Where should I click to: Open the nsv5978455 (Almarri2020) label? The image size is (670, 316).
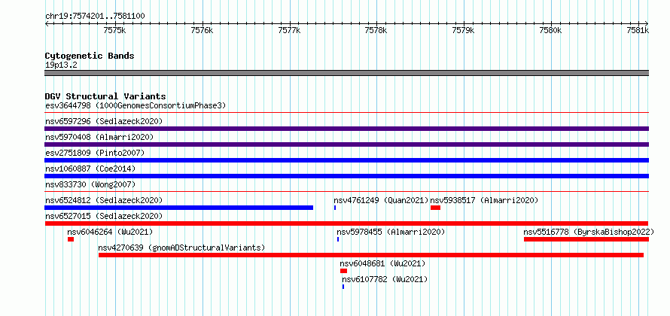pyautogui.click(x=391, y=232)
